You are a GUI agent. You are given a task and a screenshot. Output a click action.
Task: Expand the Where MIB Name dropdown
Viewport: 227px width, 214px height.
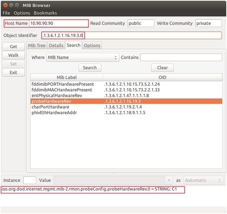pyautogui.click(x=82, y=58)
